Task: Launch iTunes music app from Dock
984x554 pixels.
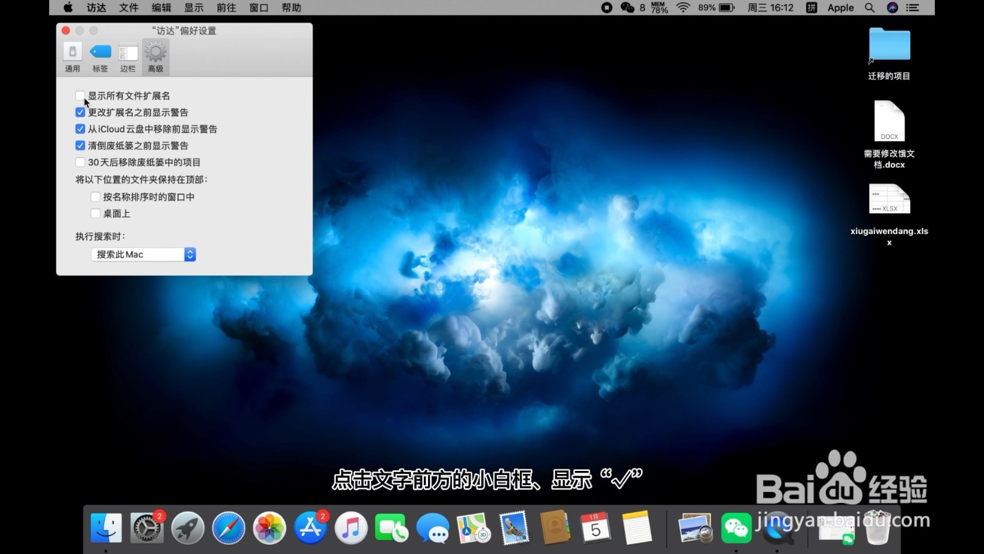Action: [351, 528]
